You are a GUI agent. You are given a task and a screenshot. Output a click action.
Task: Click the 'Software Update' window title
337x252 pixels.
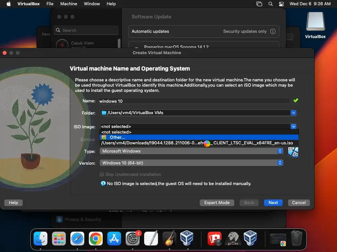coord(151,17)
